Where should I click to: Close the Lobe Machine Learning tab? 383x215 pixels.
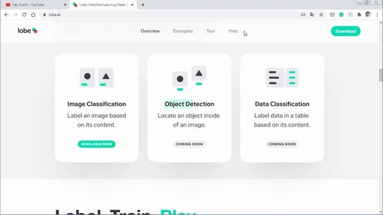[132, 5]
